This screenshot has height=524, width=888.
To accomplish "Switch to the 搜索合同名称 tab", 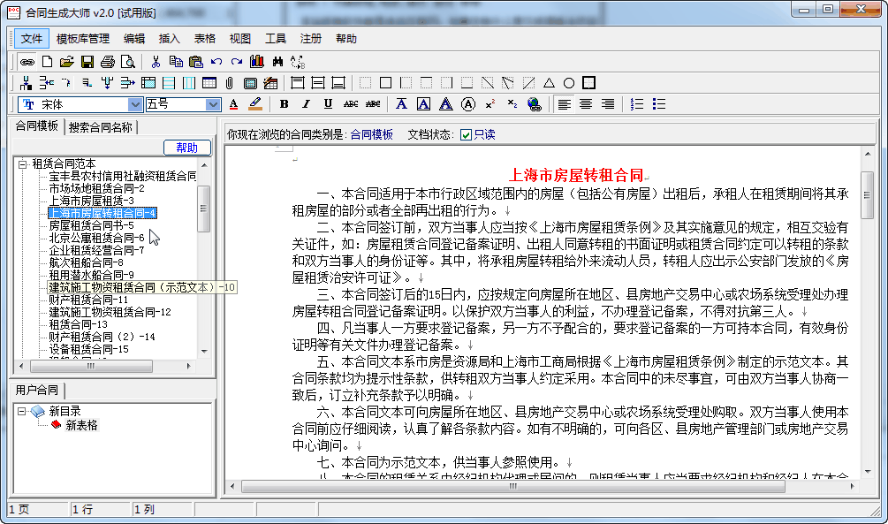I will point(101,127).
